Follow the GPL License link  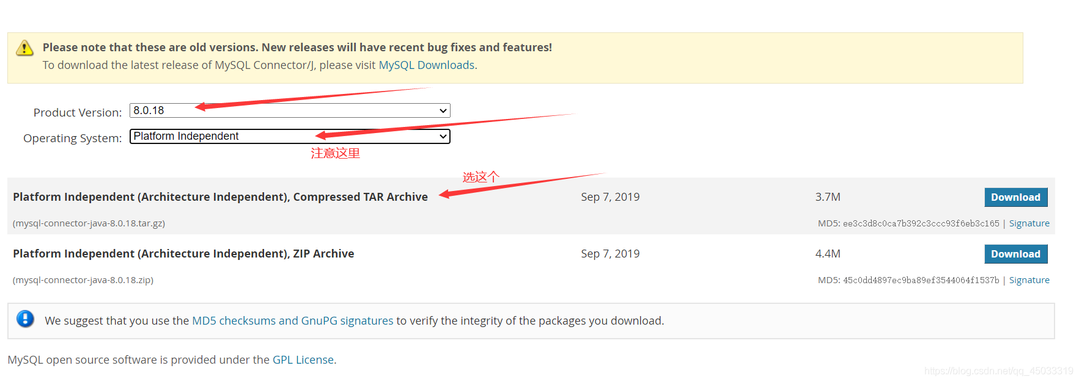[303, 360]
